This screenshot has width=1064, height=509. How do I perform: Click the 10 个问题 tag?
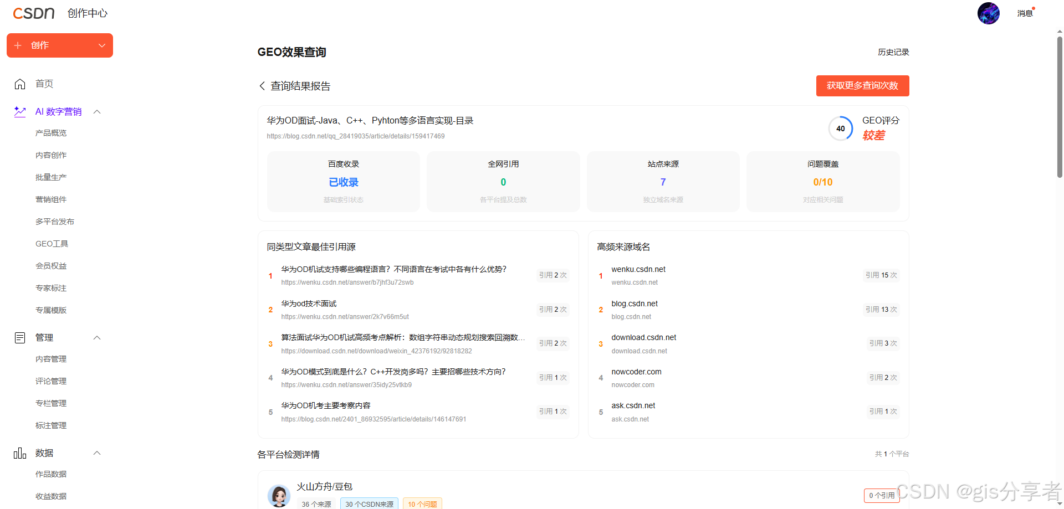(x=422, y=504)
